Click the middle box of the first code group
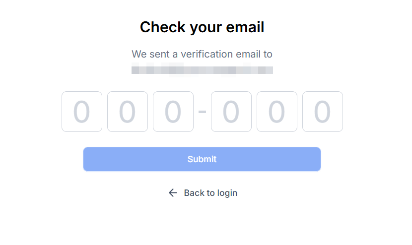The width and height of the screenshot is (412, 245). click(x=128, y=112)
